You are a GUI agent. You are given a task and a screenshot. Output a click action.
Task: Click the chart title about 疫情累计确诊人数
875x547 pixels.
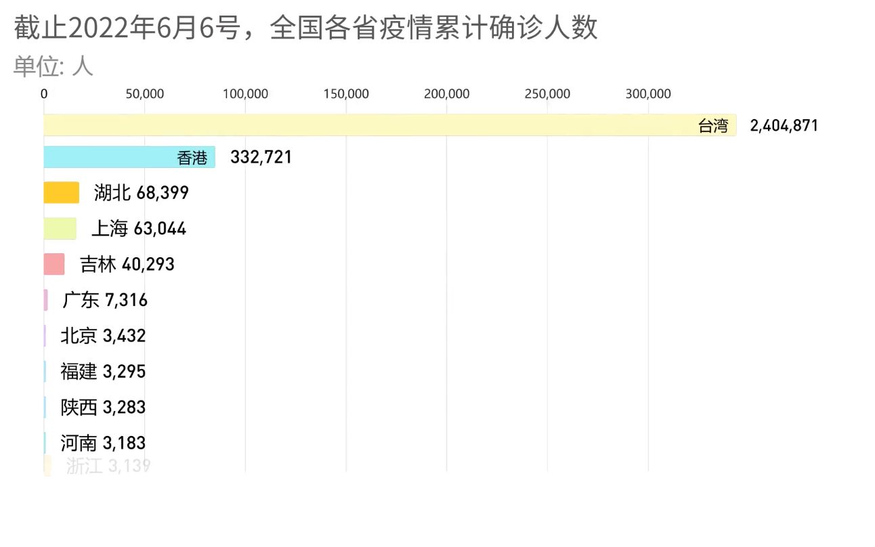click(305, 29)
